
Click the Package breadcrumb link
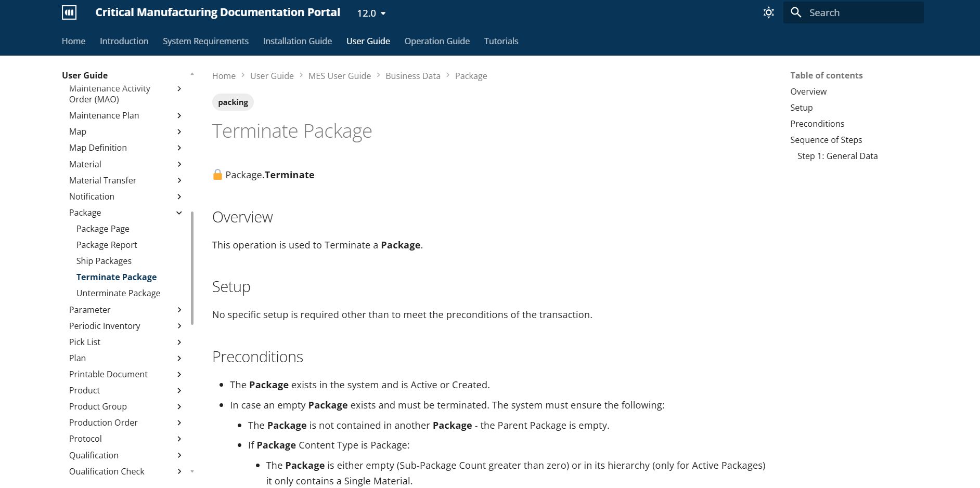tap(471, 76)
